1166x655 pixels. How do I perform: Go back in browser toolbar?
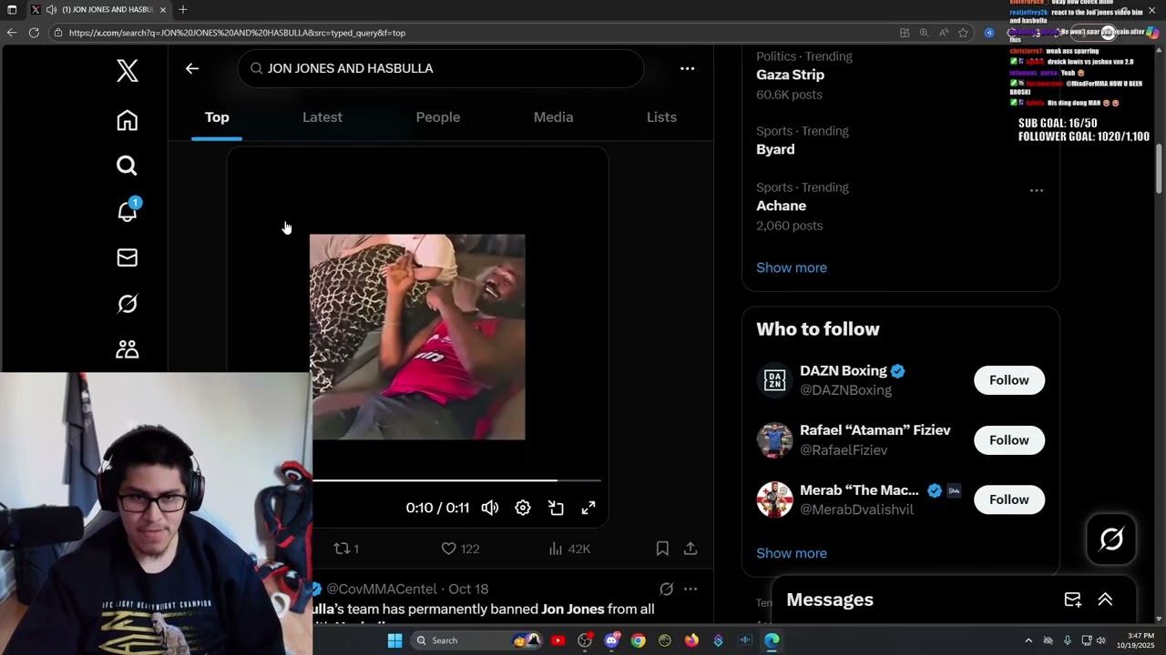click(12, 33)
